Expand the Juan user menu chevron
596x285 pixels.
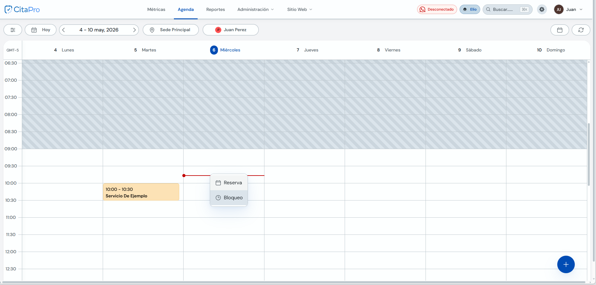581,9
